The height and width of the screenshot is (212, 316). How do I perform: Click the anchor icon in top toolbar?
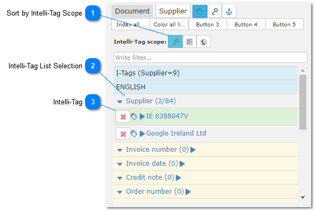[229, 11]
